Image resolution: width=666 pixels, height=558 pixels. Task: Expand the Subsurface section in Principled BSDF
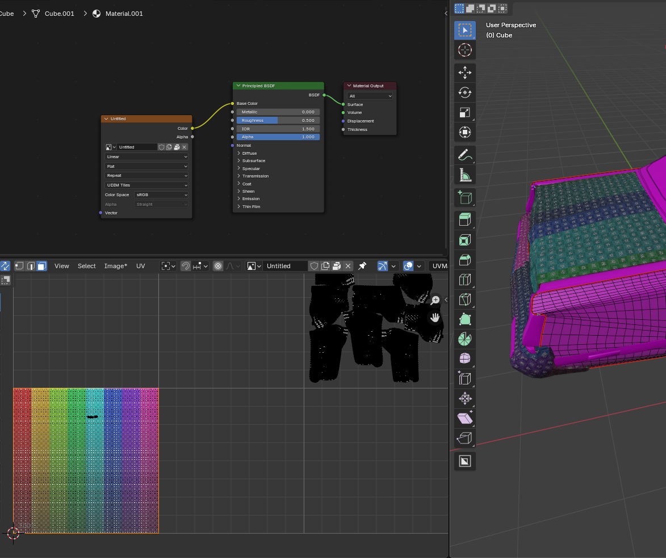[253, 160]
